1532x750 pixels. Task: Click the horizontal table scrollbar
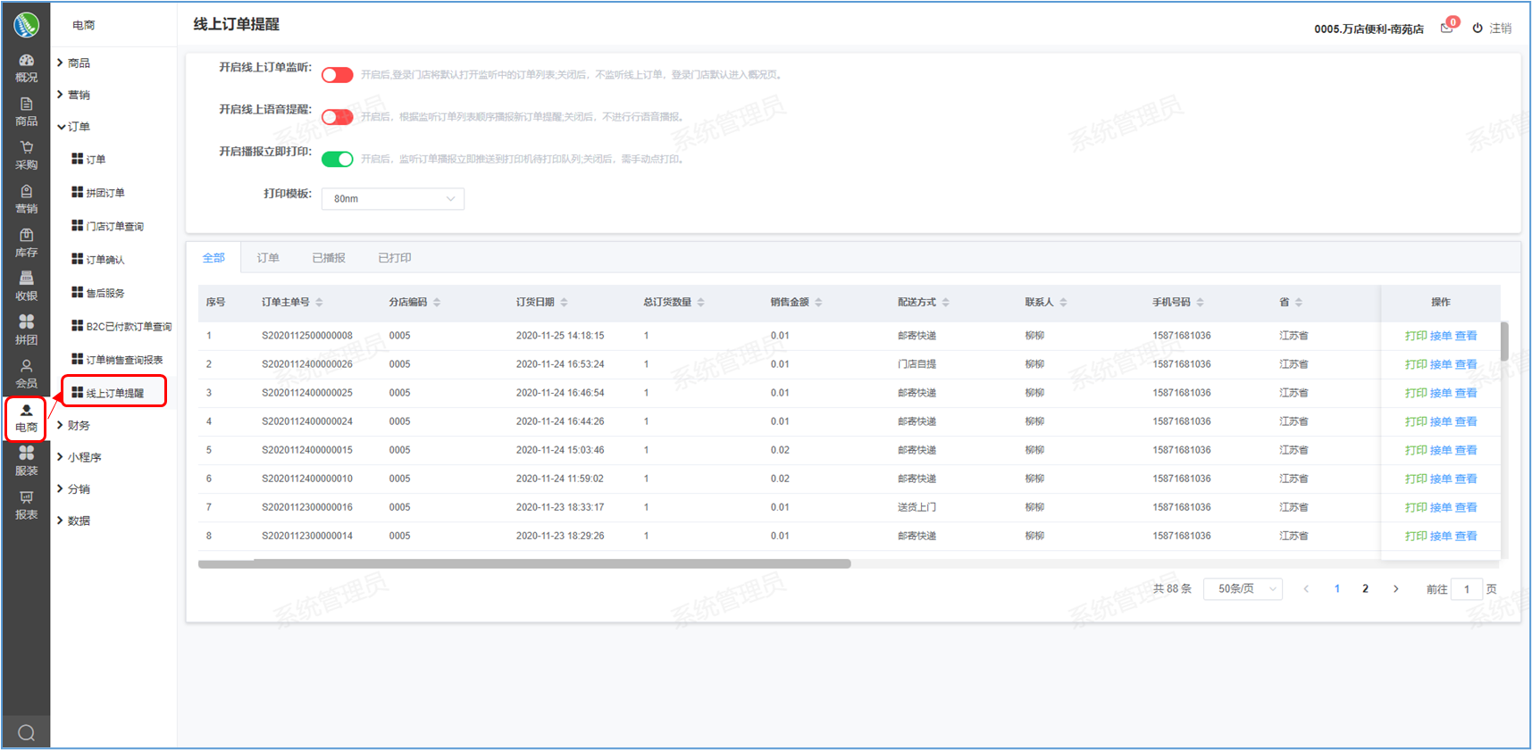[x=524, y=563]
